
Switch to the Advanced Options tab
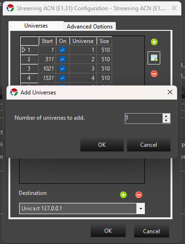click(90, 27)
